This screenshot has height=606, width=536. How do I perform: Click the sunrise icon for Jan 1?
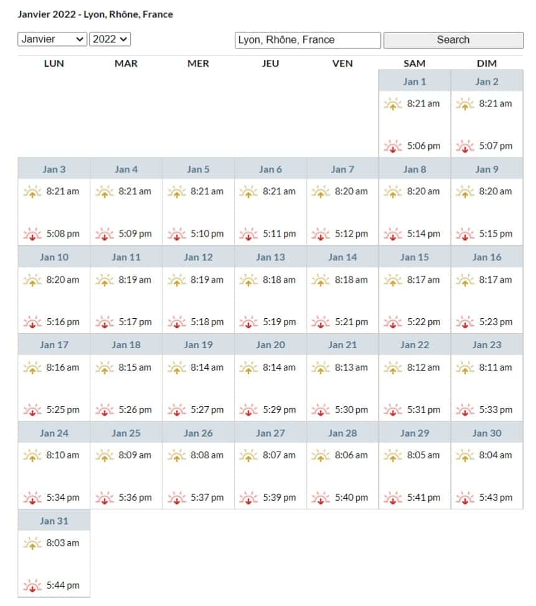pos(392,104)
